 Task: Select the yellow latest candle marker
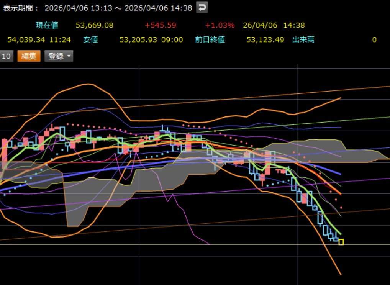click(x=341, y=242)
